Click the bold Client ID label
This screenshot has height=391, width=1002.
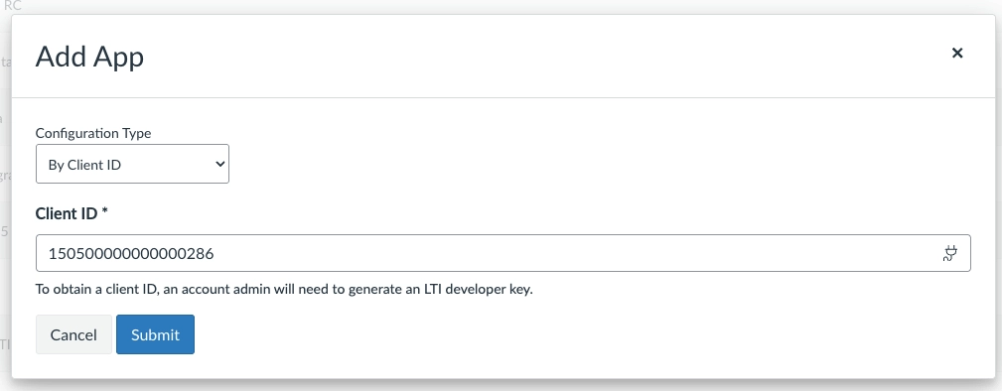[67, 213]
